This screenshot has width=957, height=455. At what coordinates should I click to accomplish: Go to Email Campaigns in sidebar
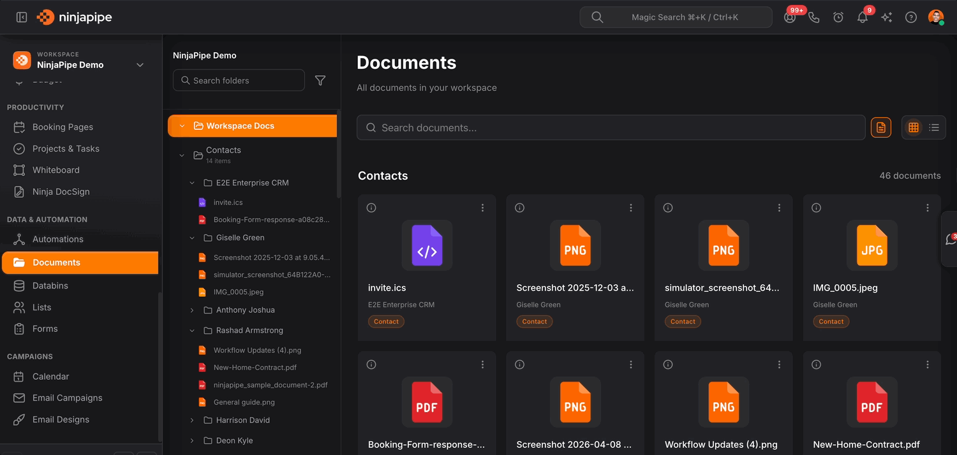[x=67, y=398]
